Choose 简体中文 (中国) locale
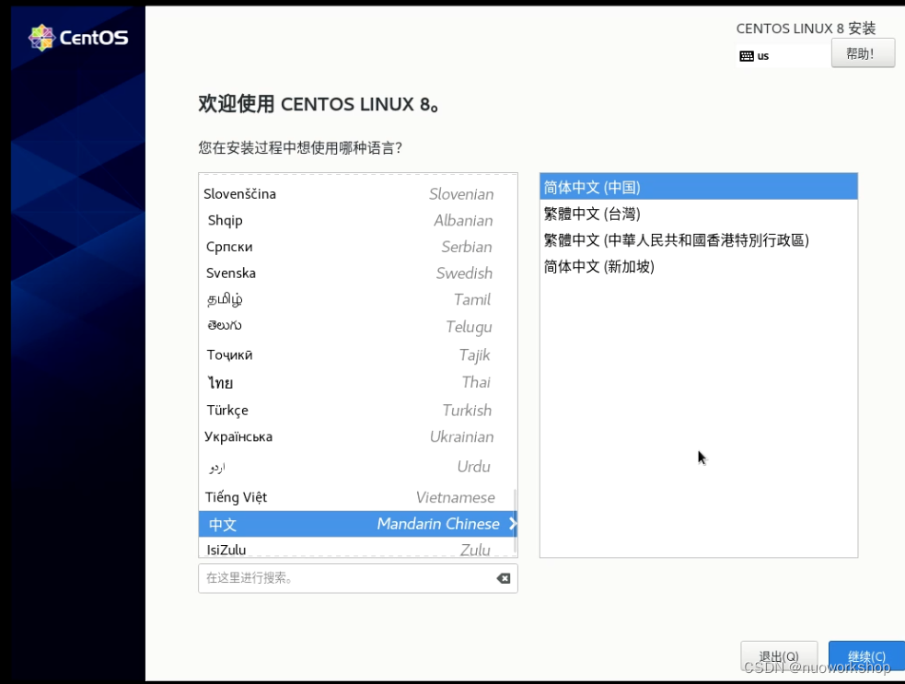The image size is (905, 684). coord(699,187)
